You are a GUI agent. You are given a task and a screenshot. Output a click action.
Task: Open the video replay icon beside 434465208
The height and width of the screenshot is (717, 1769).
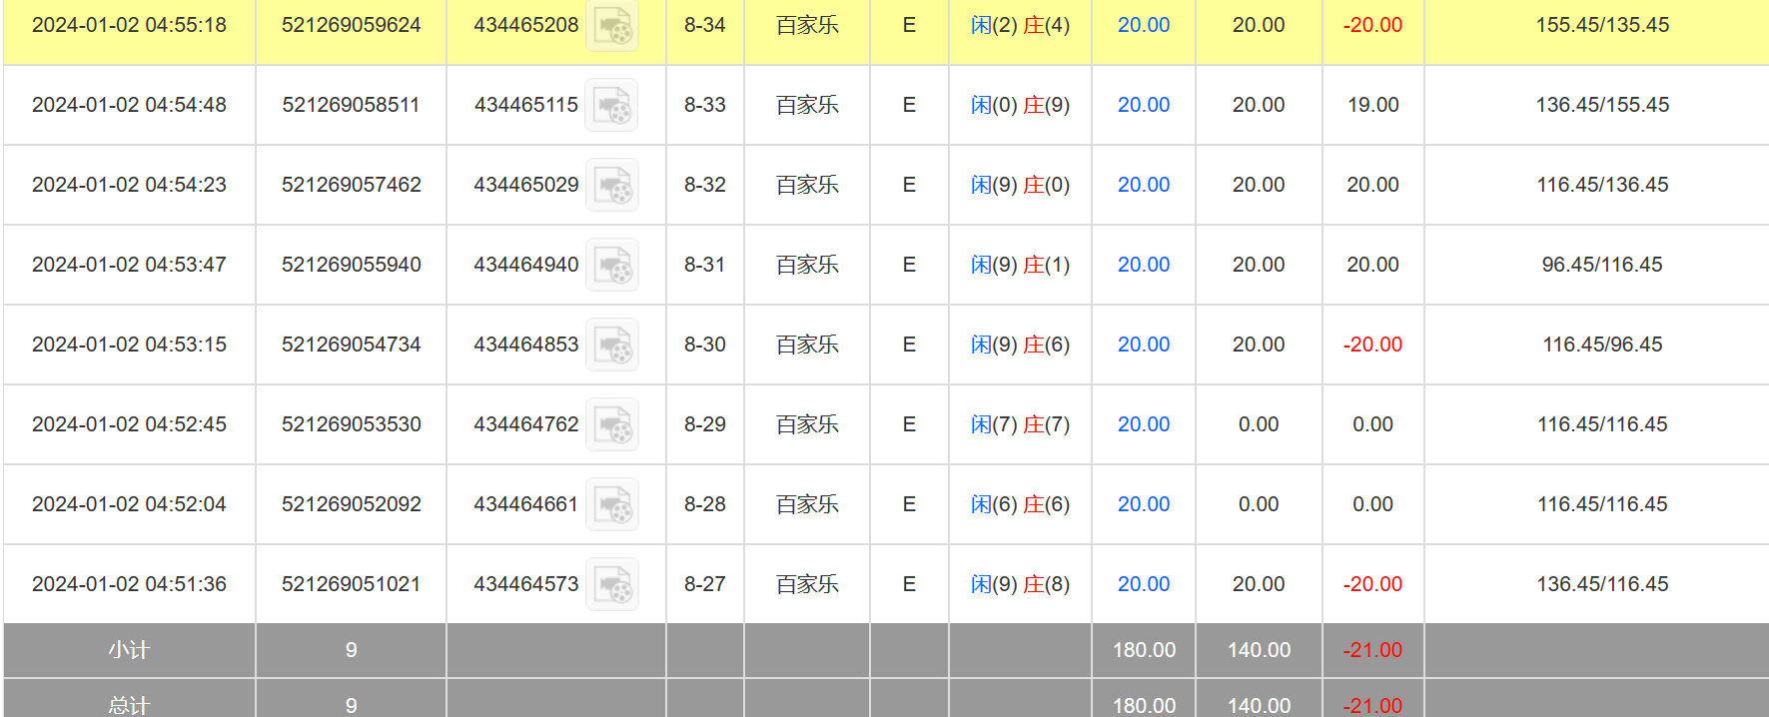point(611,26)
